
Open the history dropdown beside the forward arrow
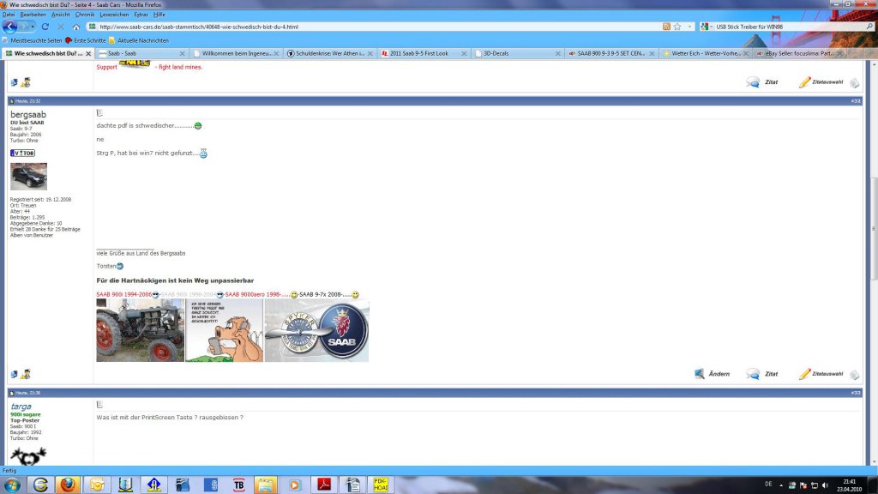point(33,27)
